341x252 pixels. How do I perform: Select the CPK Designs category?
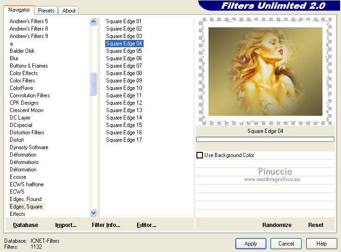click(x=24, y=103)
